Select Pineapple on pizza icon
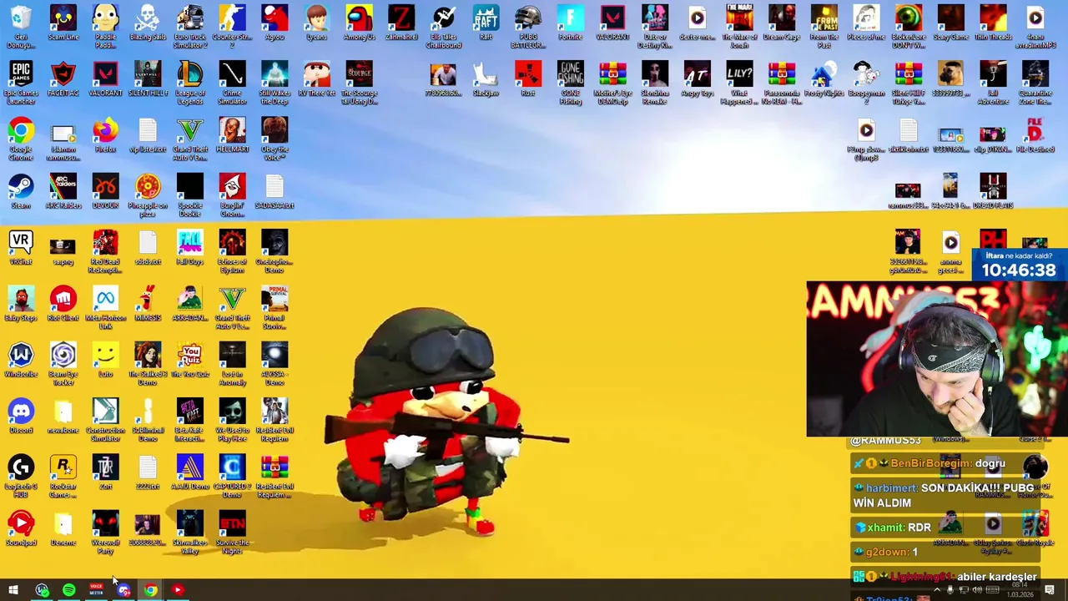Screen dimensions: 1068x601 (148, 195)
